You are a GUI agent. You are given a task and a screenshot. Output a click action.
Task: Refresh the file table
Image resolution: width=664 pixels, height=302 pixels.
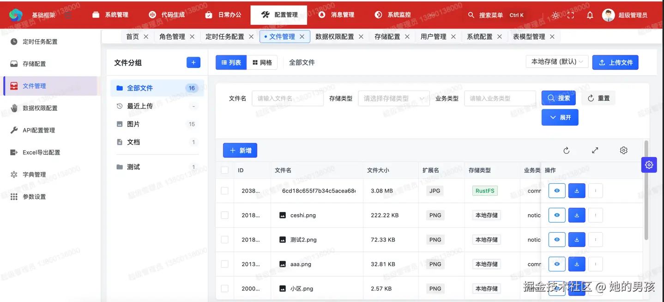(x=567, y=150)
